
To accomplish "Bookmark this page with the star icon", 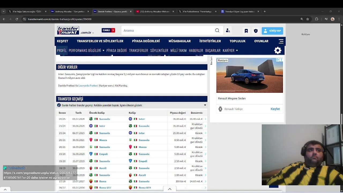I will (308, 19).
